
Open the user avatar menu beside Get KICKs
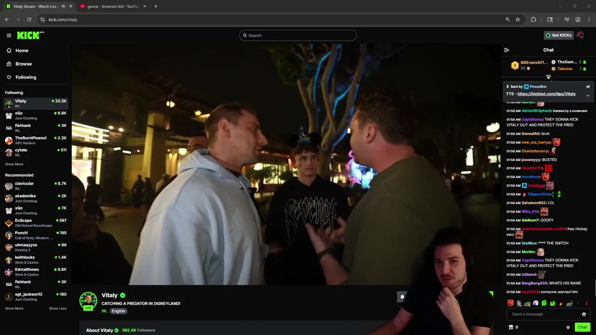pos(580,35)
